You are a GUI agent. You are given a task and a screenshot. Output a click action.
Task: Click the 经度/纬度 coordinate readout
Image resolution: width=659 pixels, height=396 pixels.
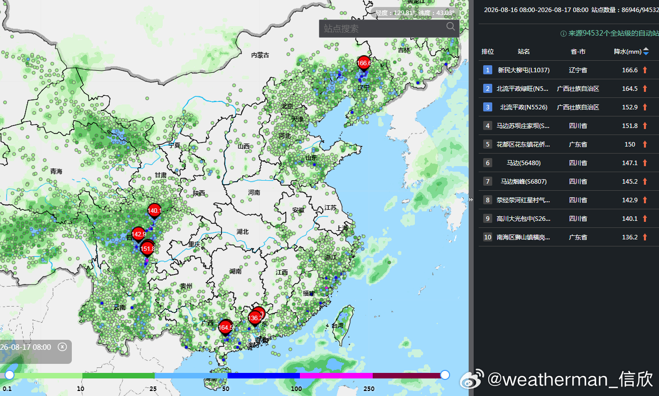click(415, 13)
